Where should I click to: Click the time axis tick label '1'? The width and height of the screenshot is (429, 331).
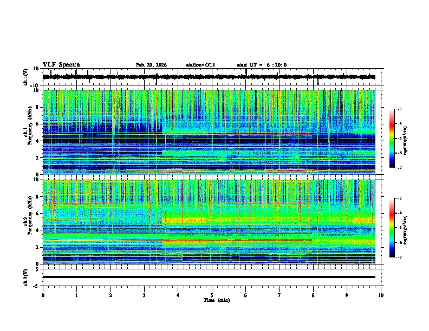(x=76, y=295)
